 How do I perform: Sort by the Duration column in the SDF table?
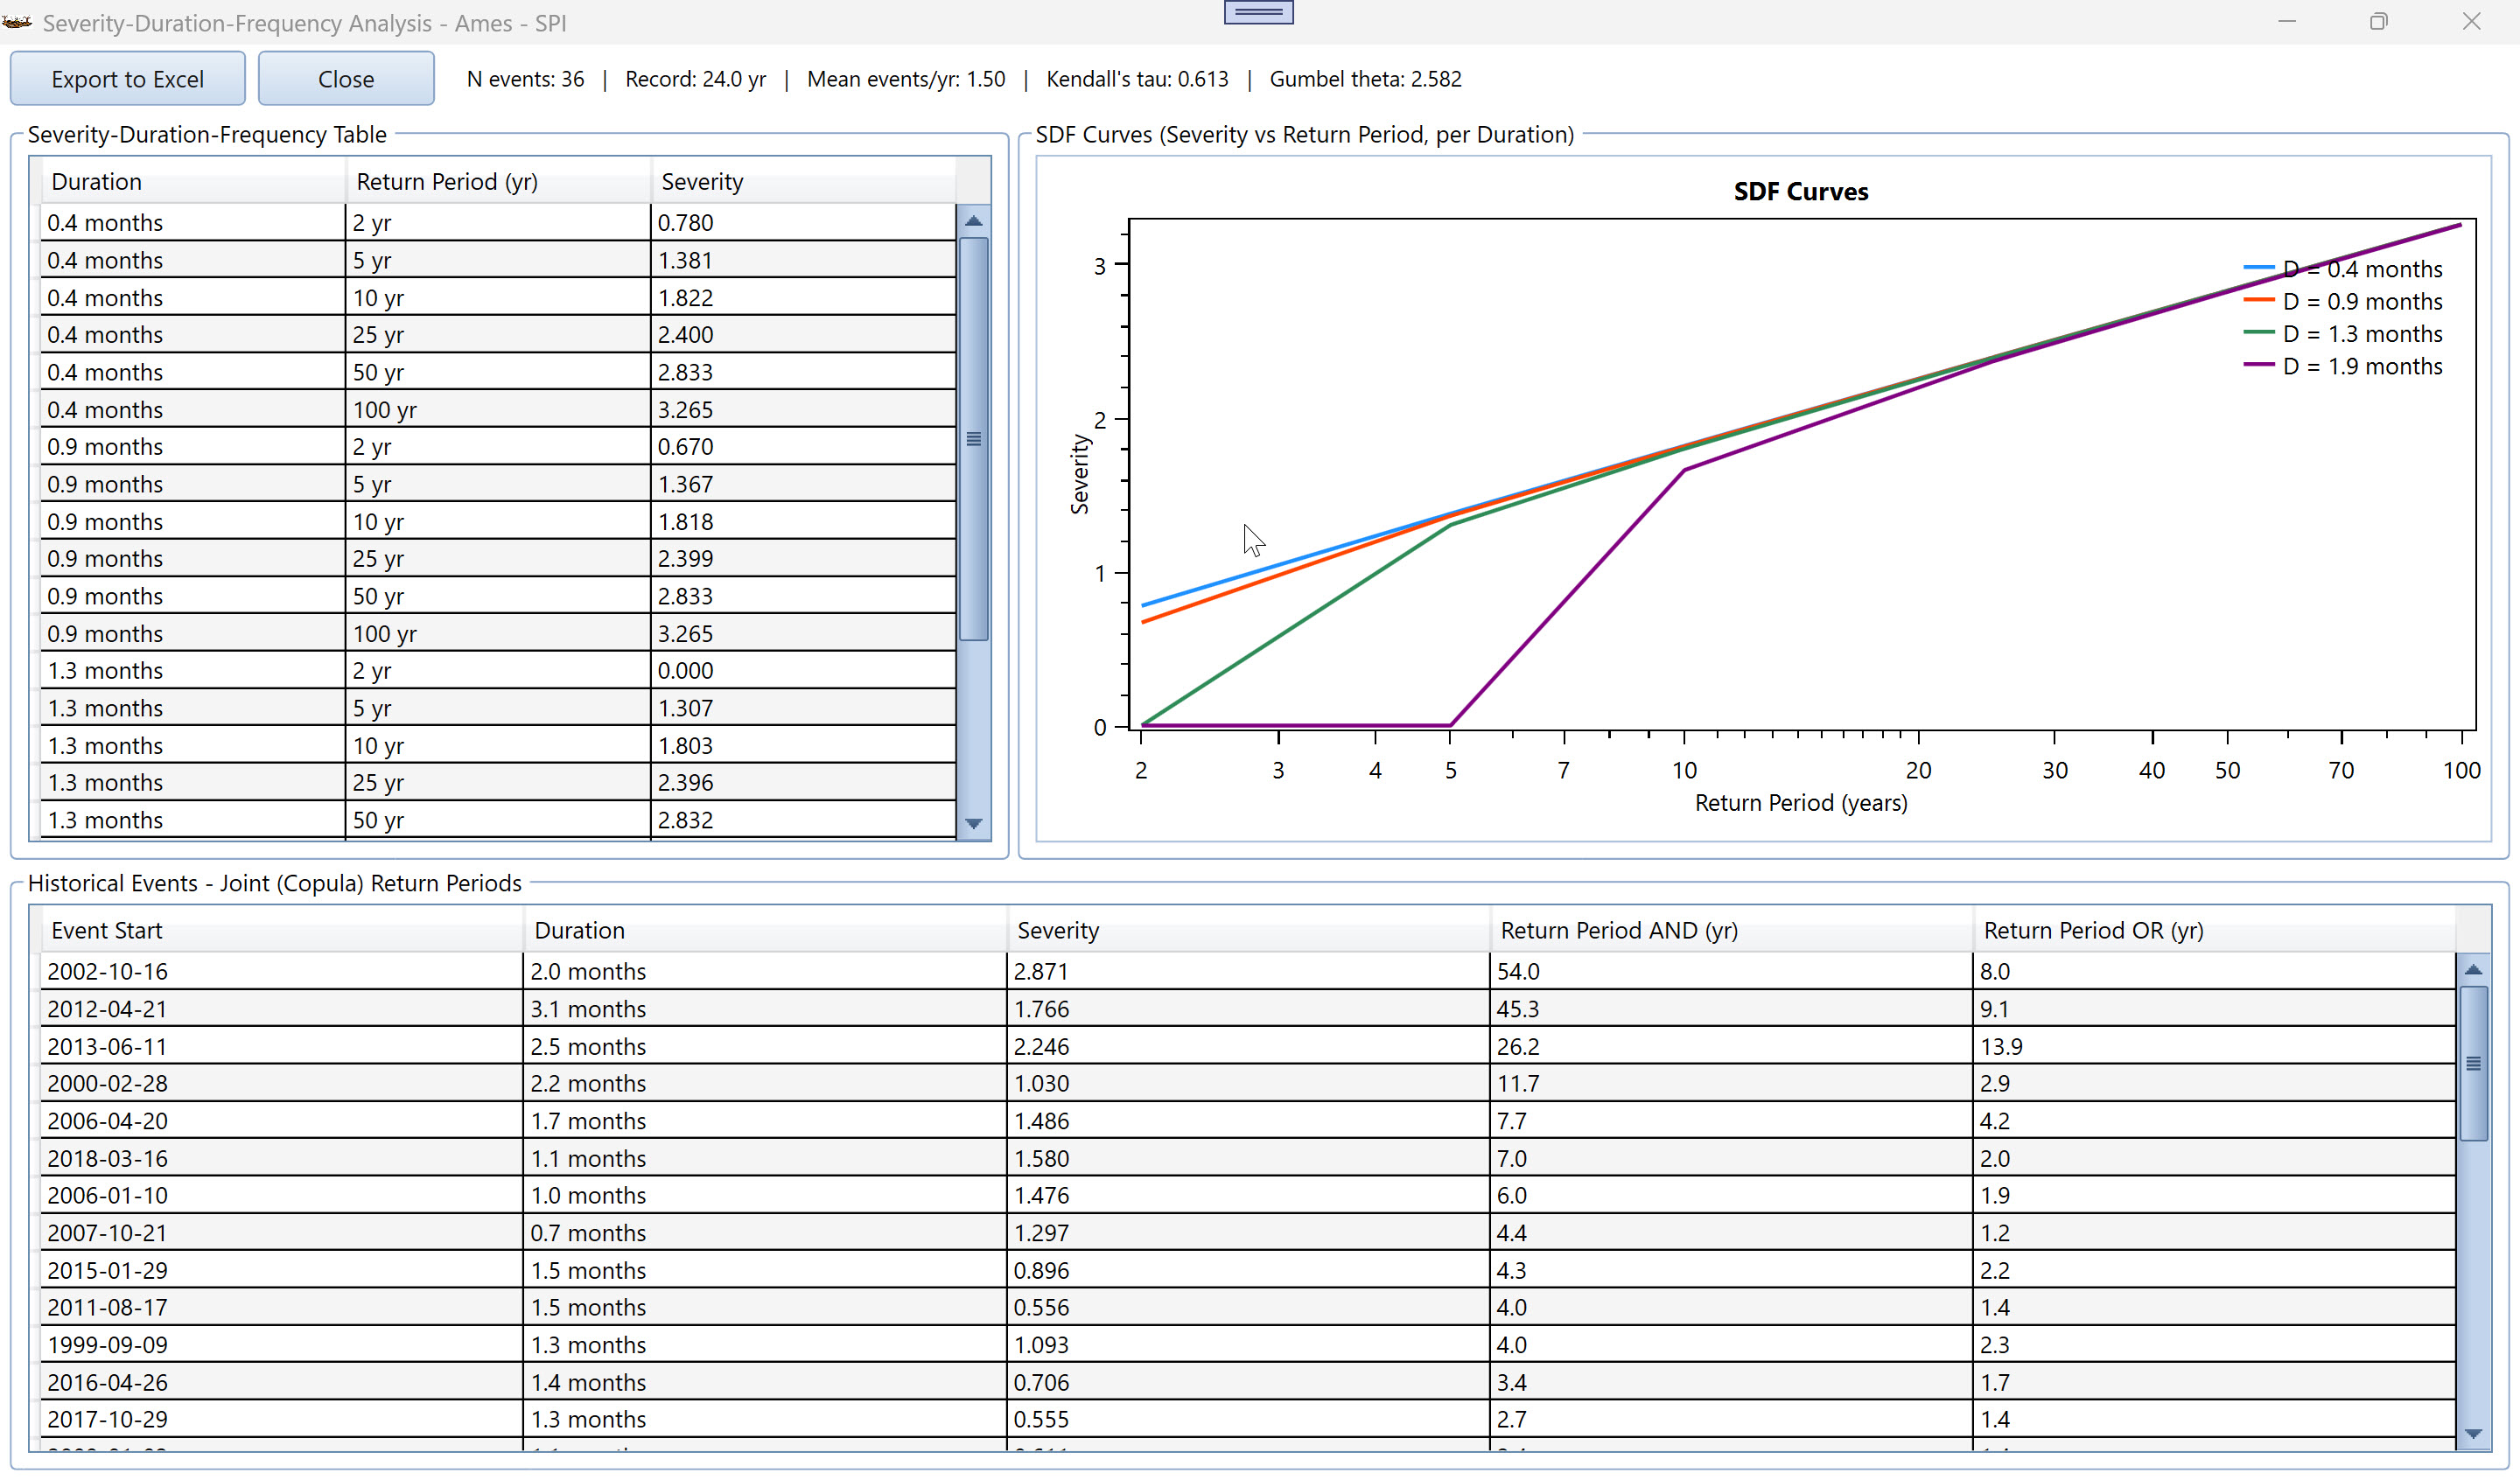[x=193, y=181]
